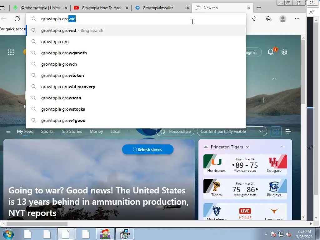The height and width of the screenshot is (240, 320).
Task: Open the Collections icon
Action: tap(268, 19)
